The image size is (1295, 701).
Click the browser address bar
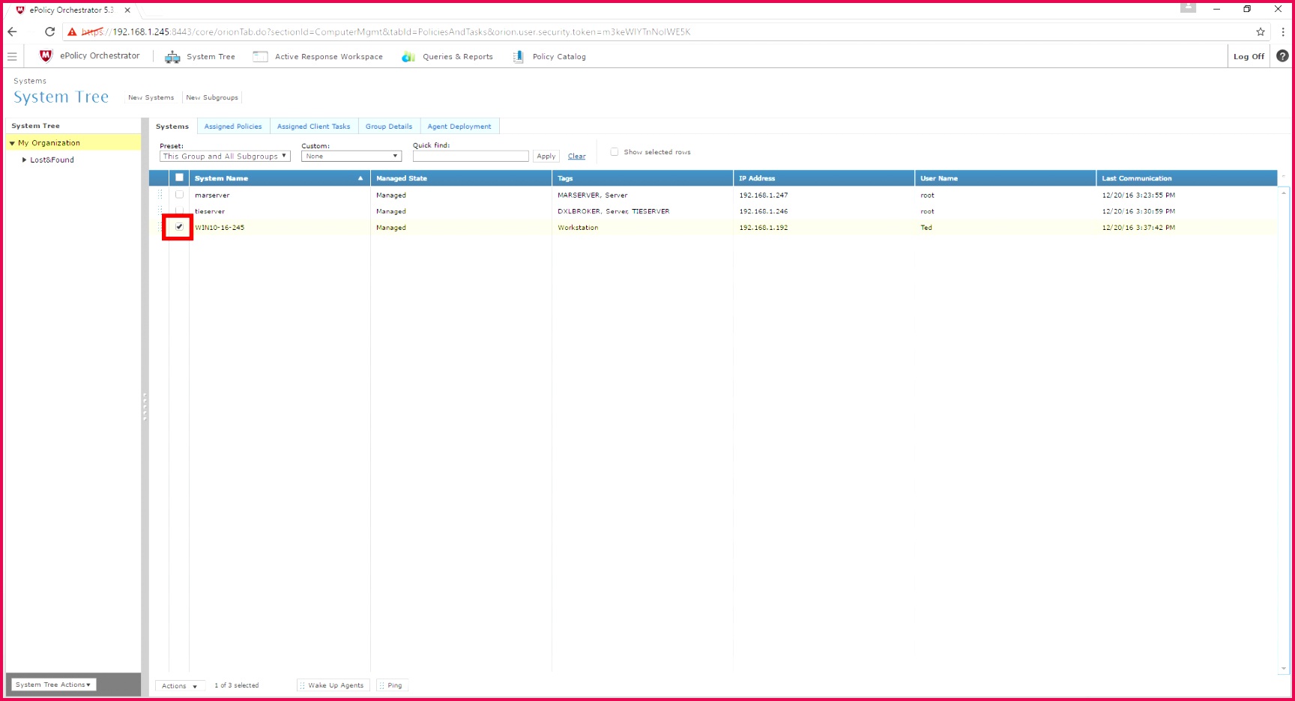pos(659,31)
